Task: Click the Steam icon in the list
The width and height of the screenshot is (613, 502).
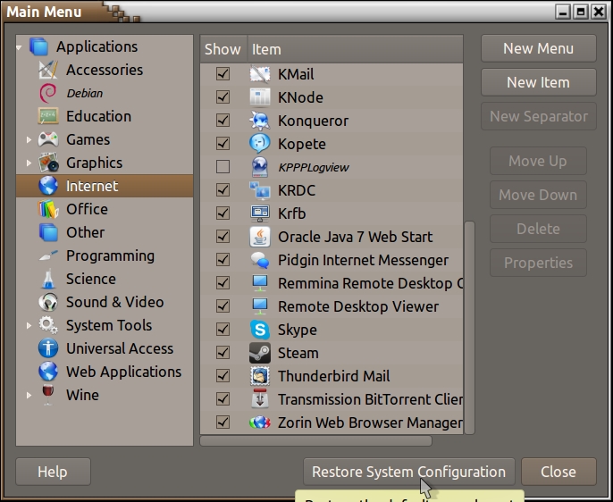Action: pos(260,353)
